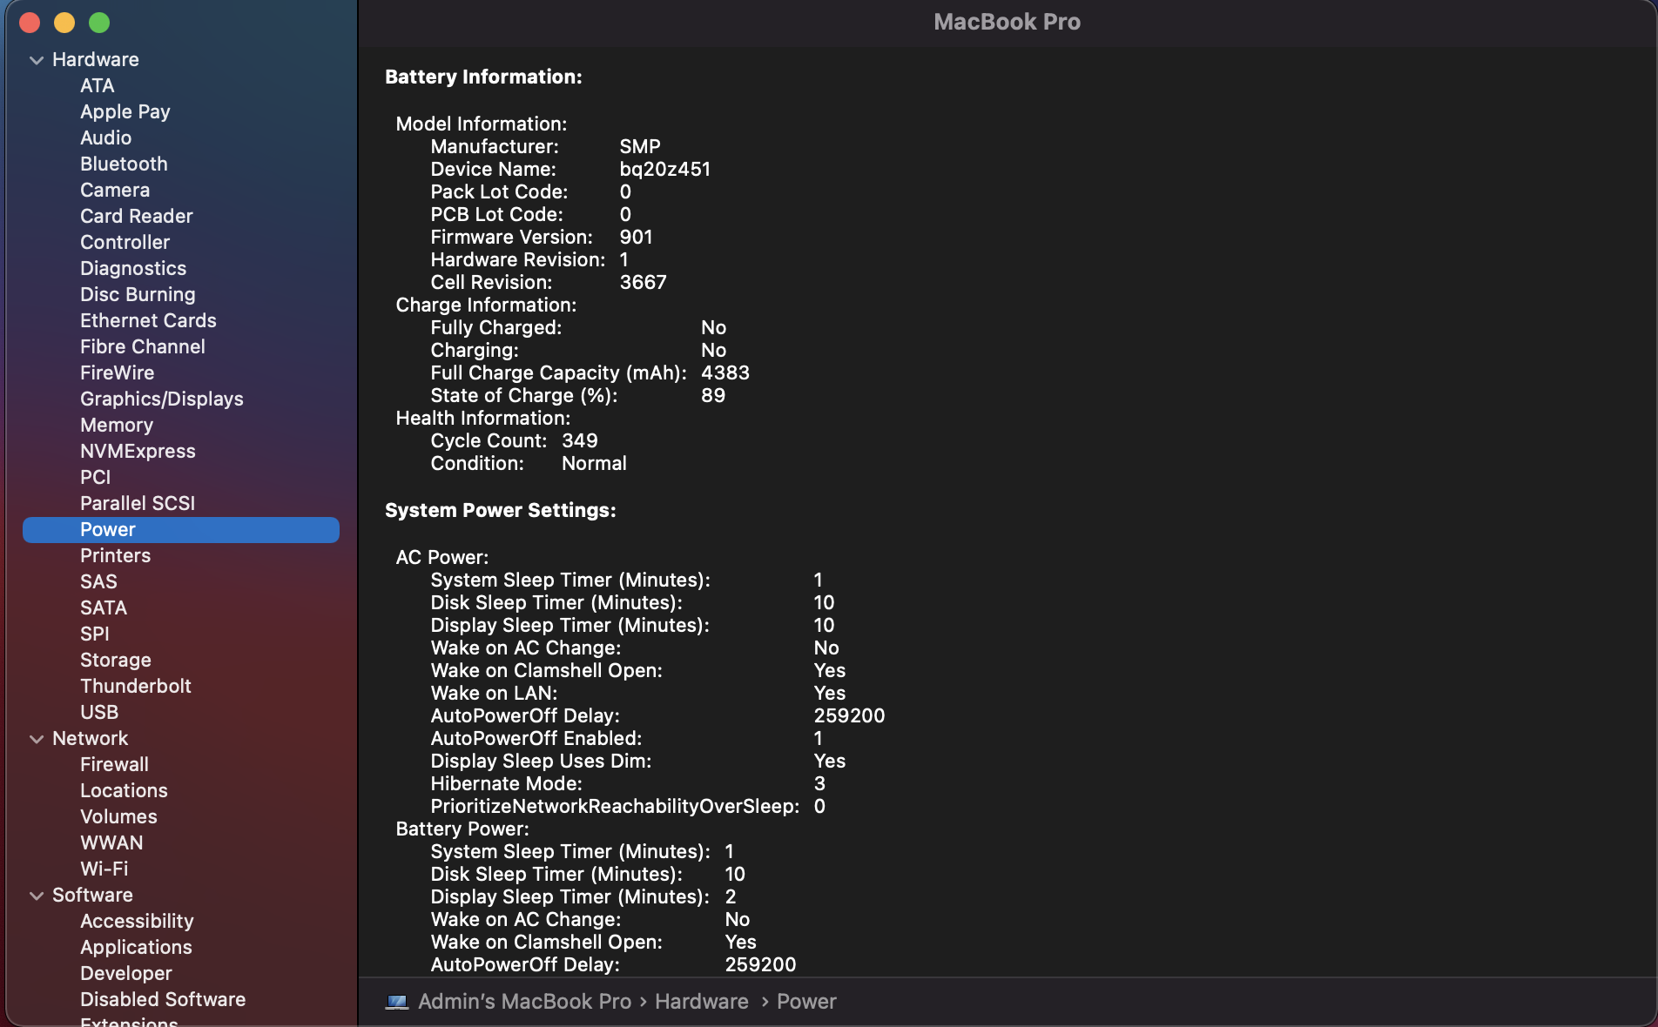Show Firewall under Network
1658x1027 pixels.
(115, 764)
